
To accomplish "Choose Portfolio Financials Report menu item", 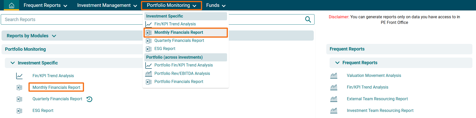I will (179, 82).
